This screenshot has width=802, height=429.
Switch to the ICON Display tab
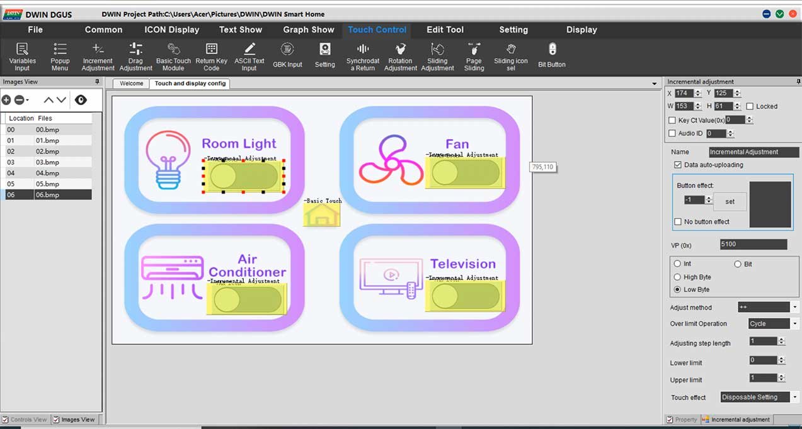point(172,30)
